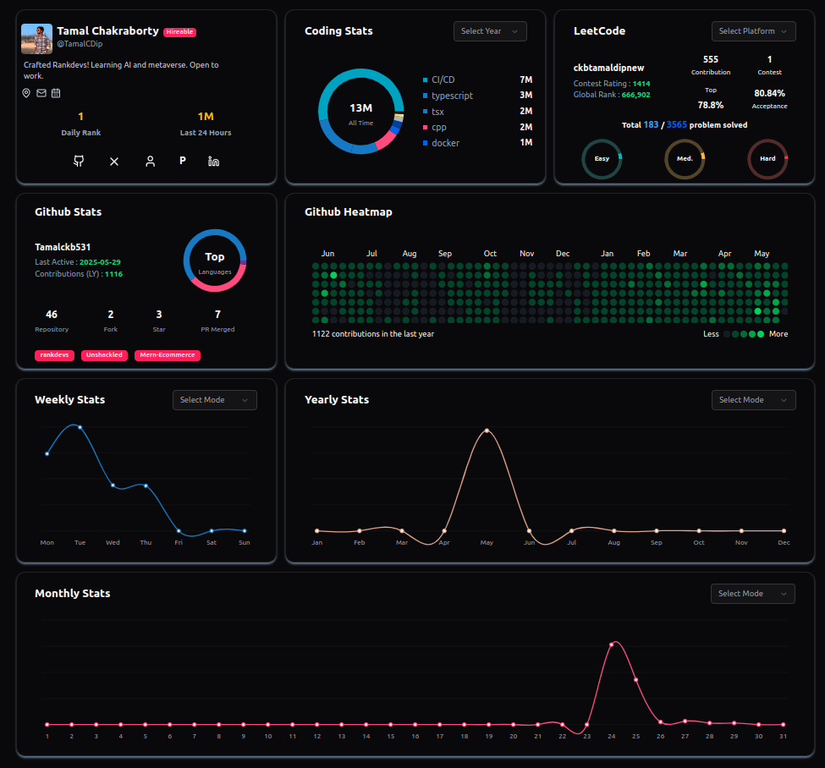The width and height of the screenshot is (825, 768).
Task: Click the Mern-Ecommerce repository tag
Action: click(167, 355)
